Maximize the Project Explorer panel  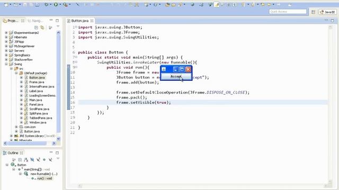tap(57, 21)
